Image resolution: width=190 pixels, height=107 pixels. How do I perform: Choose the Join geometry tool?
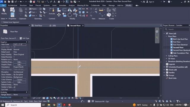[x=32, y=15]
